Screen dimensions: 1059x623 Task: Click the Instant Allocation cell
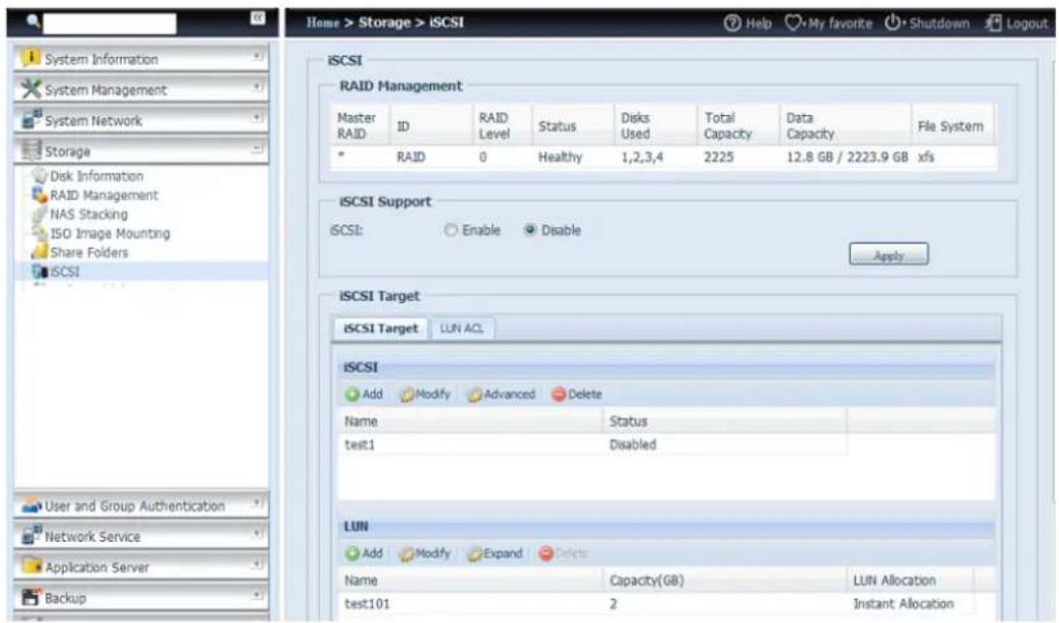pos(903,604)
